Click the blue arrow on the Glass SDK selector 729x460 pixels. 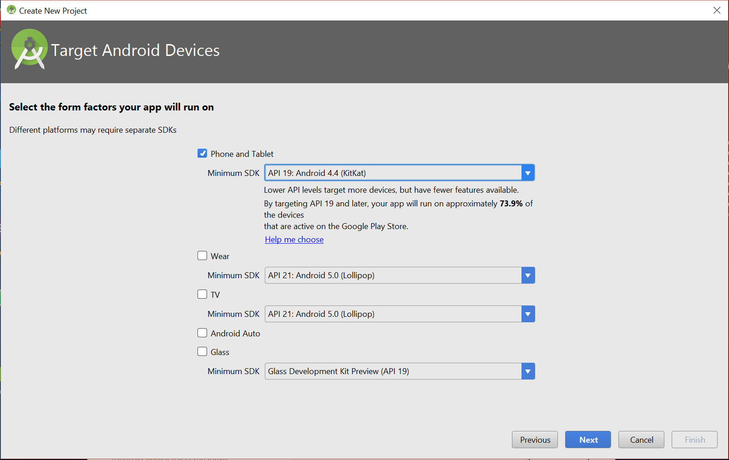point(527,371)
